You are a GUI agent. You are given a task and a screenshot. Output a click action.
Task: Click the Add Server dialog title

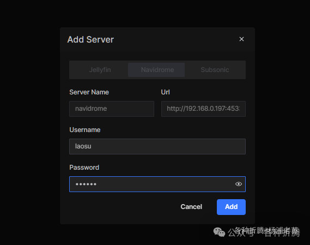click(90, 39)
